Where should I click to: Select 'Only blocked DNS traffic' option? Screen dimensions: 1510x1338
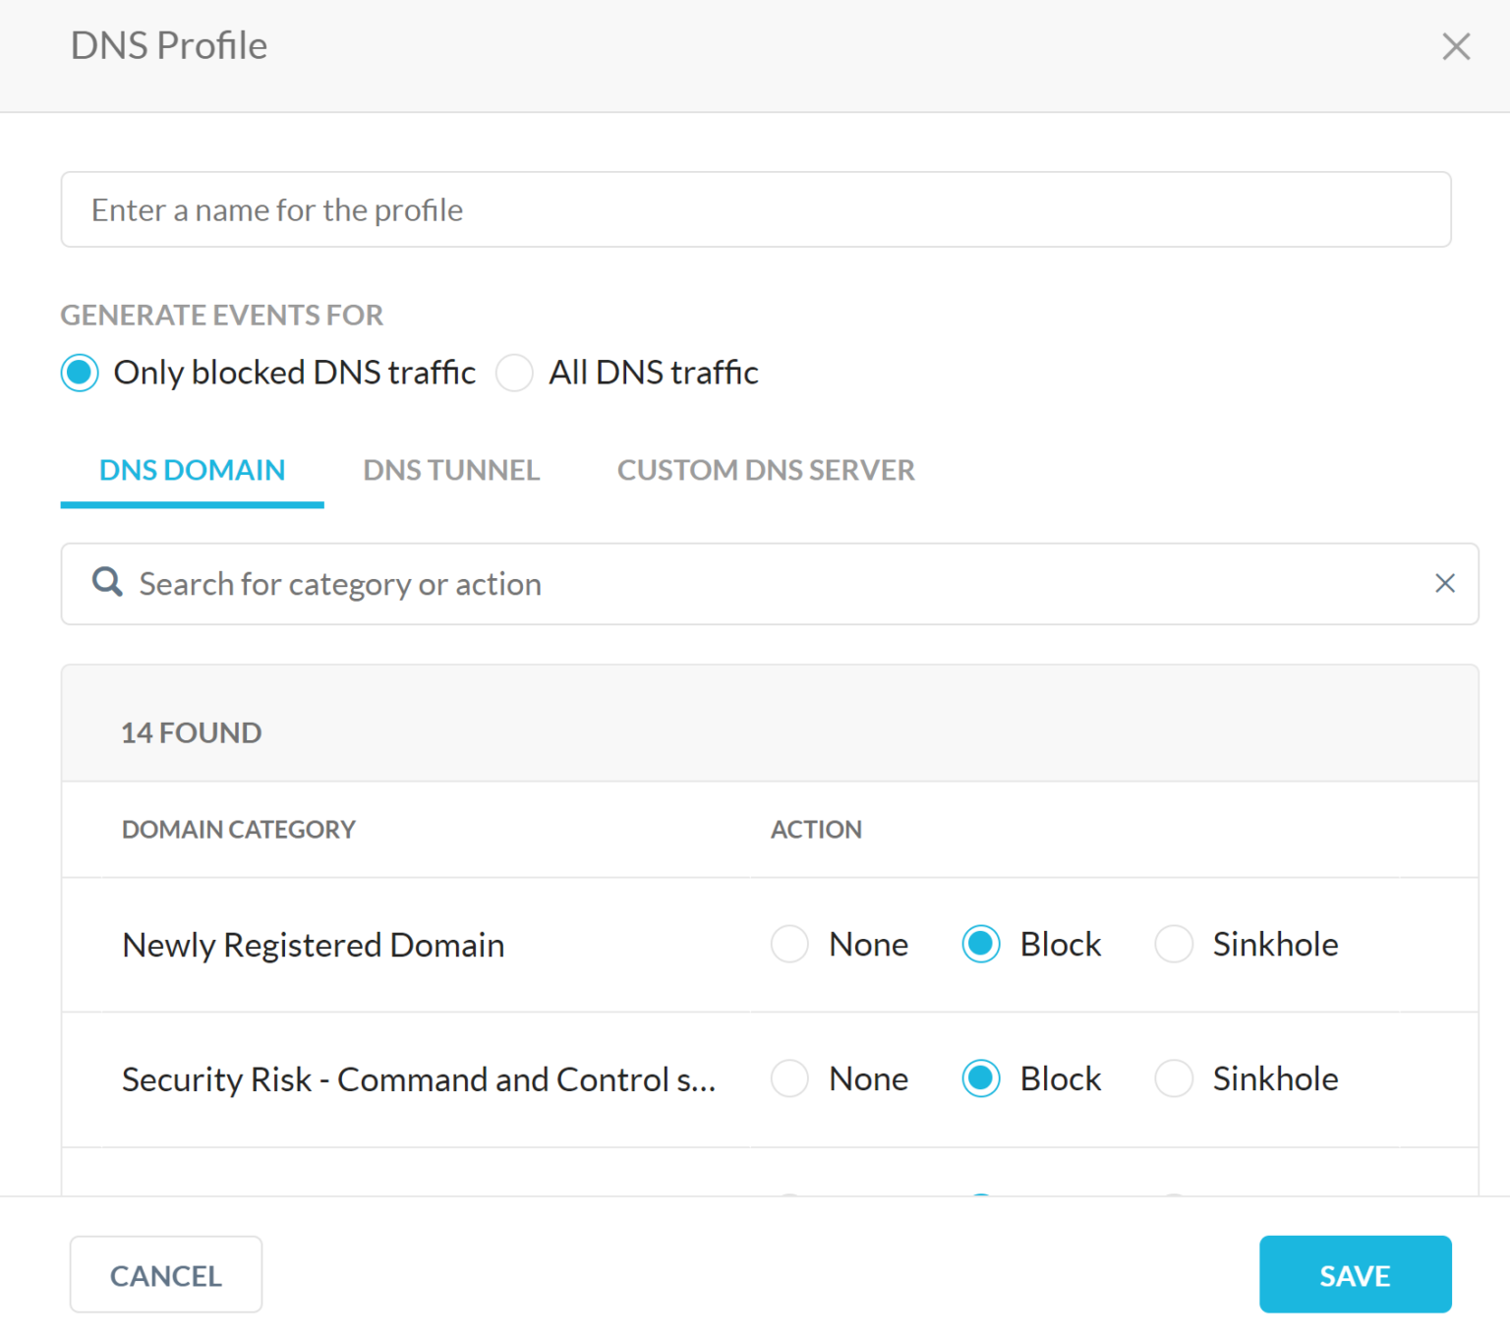(x=79, y=373)
